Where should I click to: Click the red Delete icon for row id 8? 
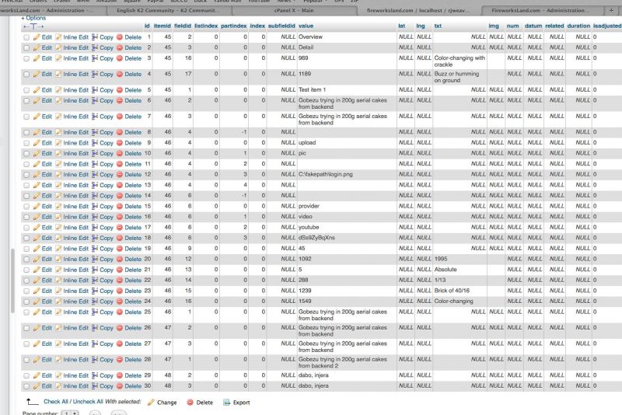(120, 132)
